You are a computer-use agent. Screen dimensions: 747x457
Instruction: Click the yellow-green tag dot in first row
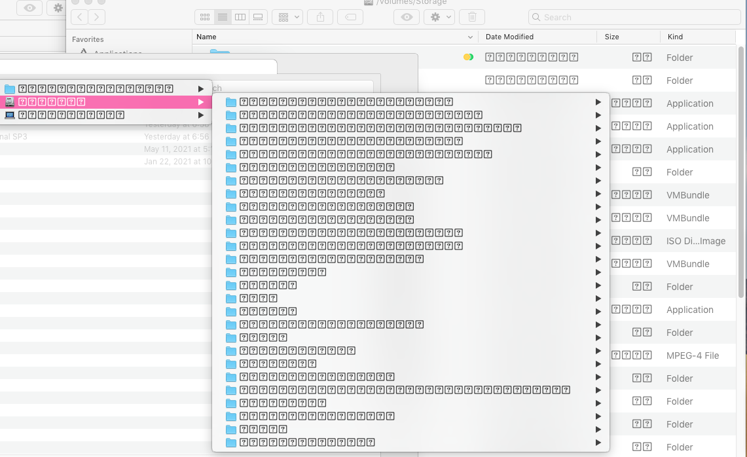pyautogui.click(x=468, y=57)
